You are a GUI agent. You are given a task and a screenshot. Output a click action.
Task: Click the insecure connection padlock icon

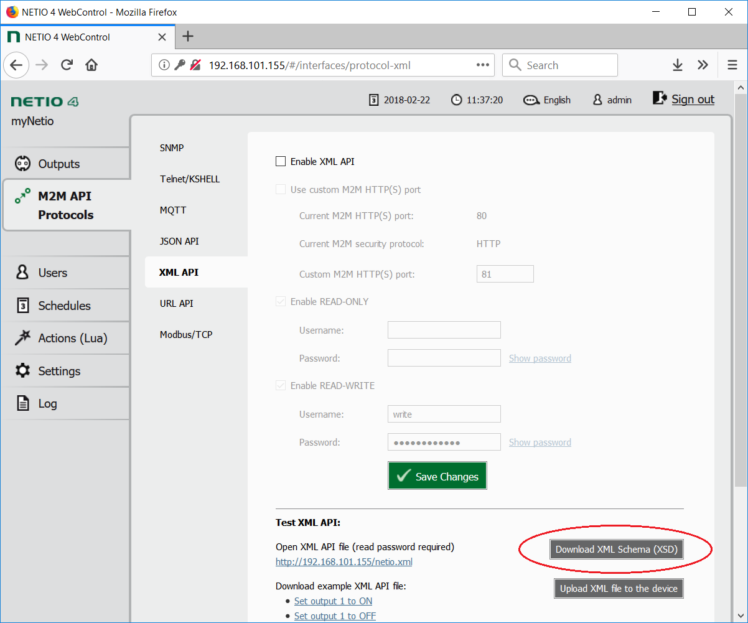click(x=195, y=65)
